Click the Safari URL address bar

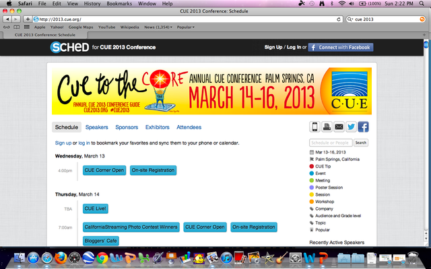click(188, 20)
